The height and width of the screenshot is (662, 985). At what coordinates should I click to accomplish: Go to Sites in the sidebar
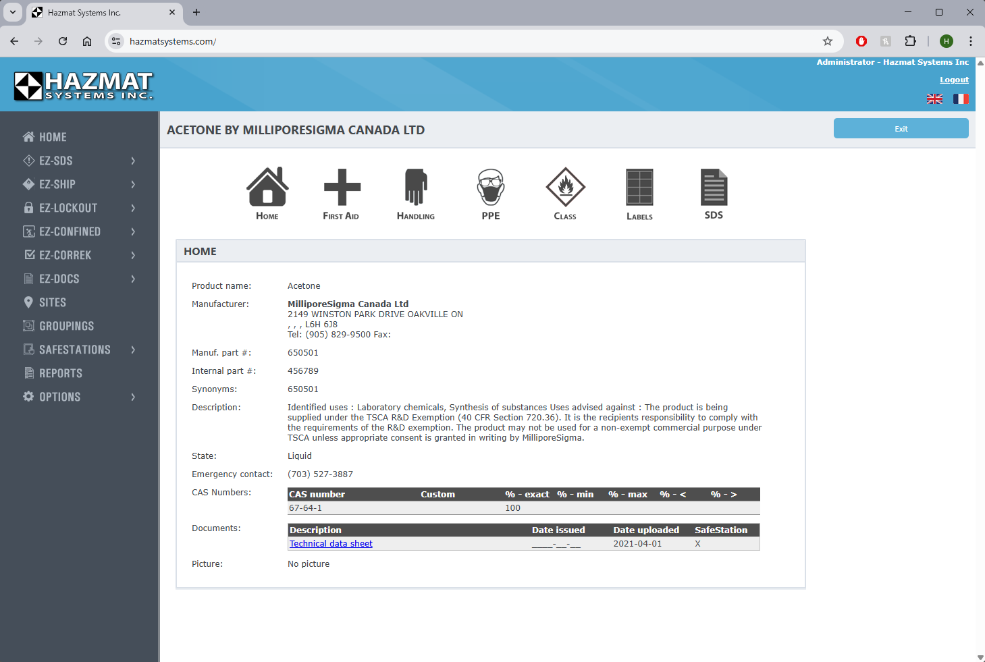[52, 302]
